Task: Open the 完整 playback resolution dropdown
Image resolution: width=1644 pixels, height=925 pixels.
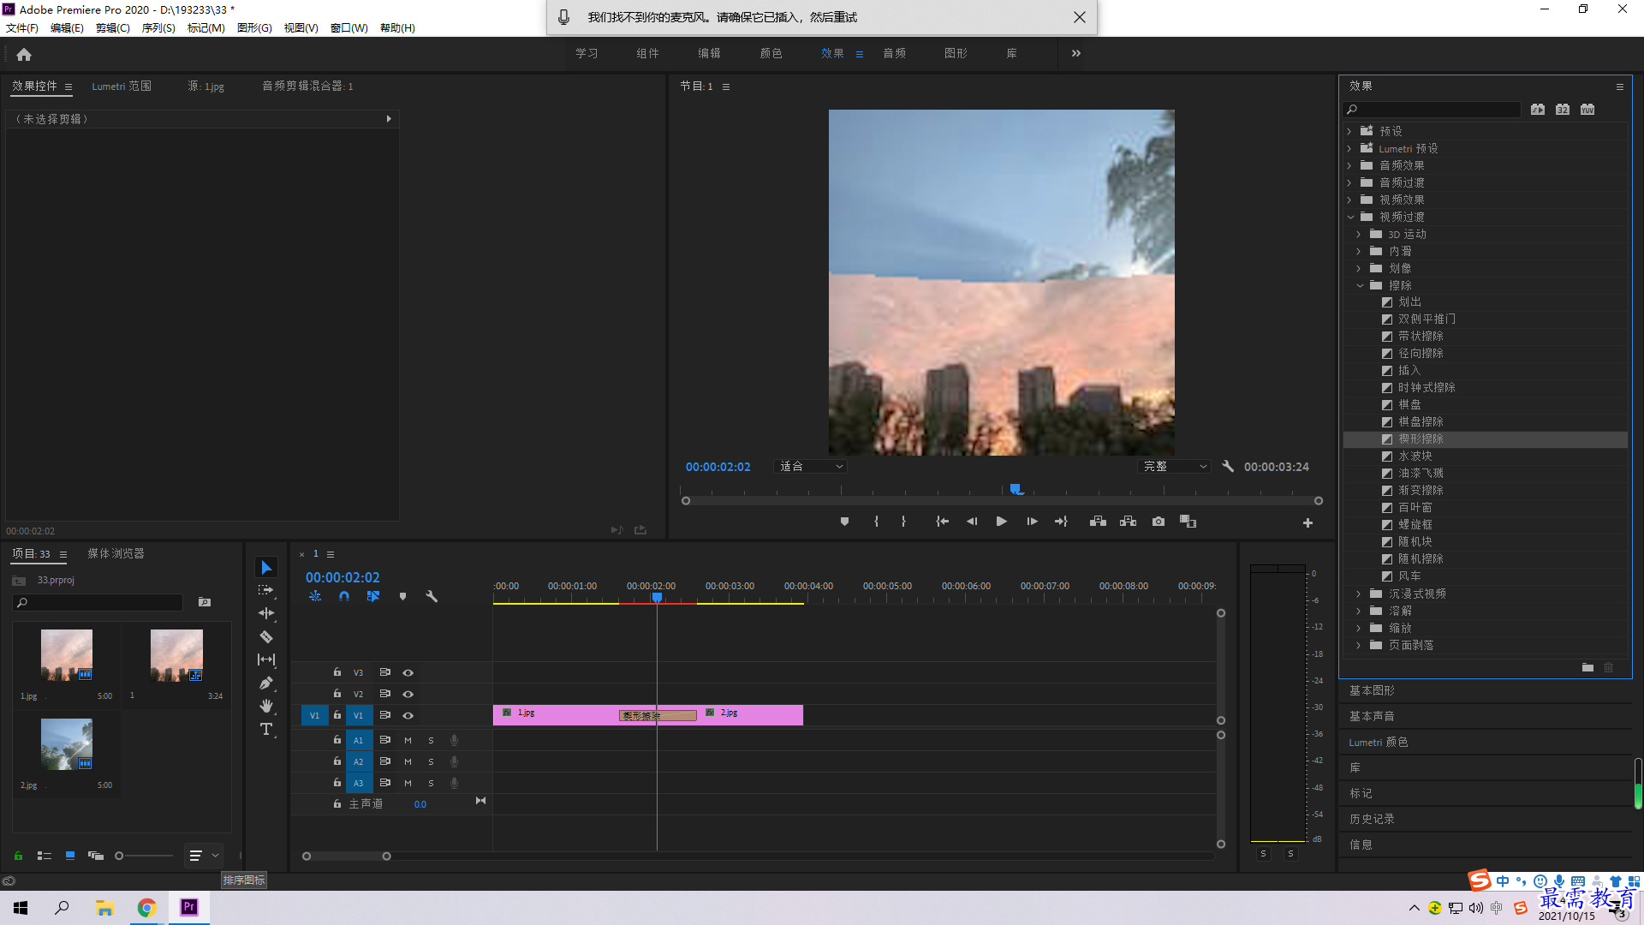Action: (1175, 467)
